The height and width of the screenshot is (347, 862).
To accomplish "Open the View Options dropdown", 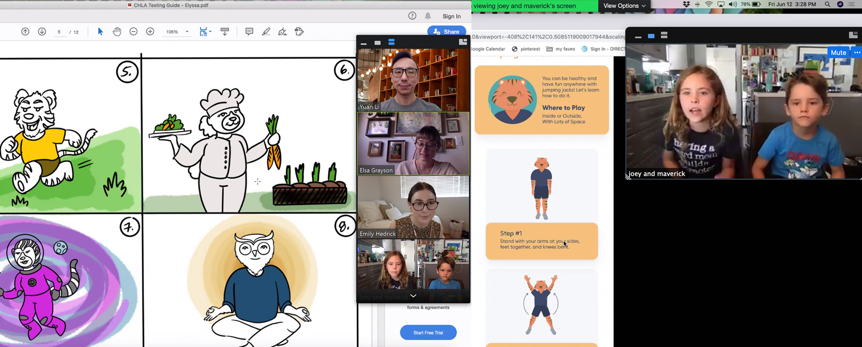I will click(624, 6).
